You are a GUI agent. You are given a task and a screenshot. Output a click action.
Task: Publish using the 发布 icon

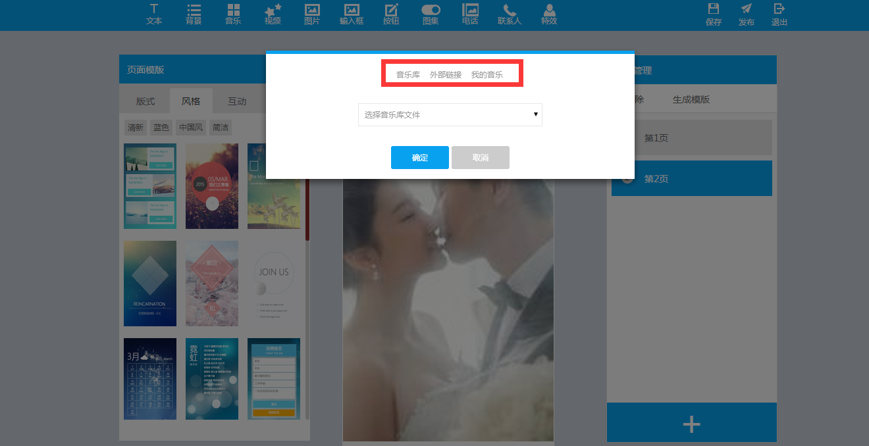pyautogui.click(x=747, y=14)
